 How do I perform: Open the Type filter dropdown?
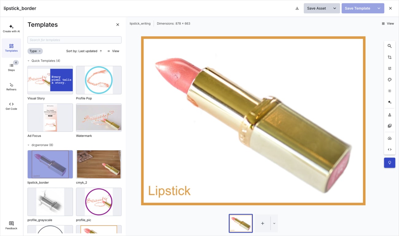(35, 51)
